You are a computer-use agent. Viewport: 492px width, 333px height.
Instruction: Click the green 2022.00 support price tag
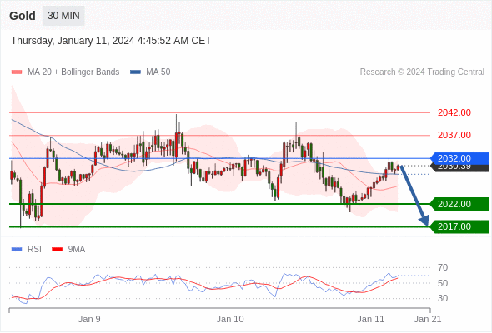(x=459, y=204)
